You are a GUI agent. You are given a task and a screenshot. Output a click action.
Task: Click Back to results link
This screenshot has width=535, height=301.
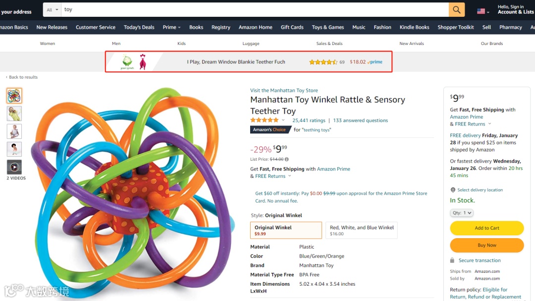22,77
